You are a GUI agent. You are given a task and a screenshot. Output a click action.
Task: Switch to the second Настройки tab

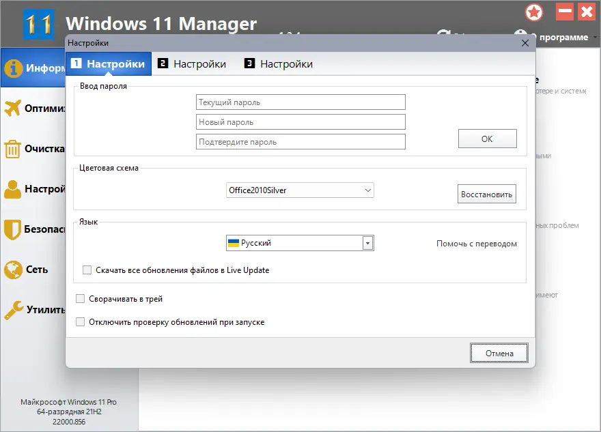click(x=192, y=63)
